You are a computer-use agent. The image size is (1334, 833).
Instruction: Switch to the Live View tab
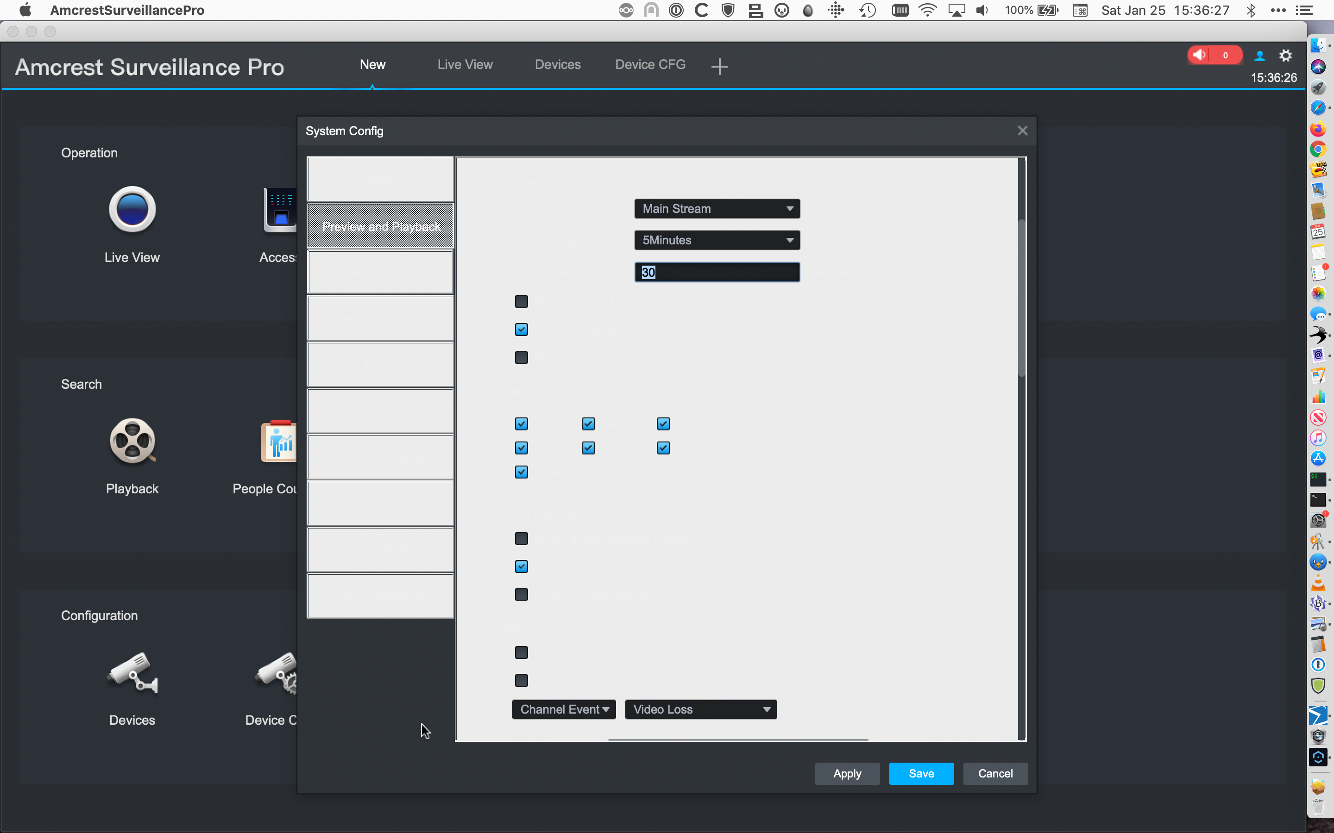point(465,64)
